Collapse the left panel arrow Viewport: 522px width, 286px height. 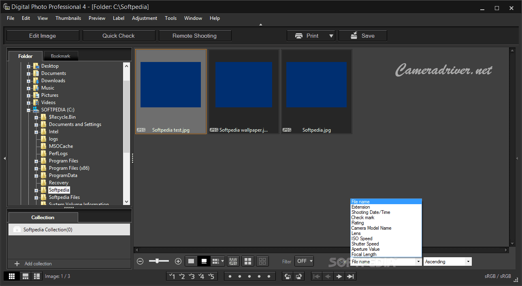[x=4, y=158]
